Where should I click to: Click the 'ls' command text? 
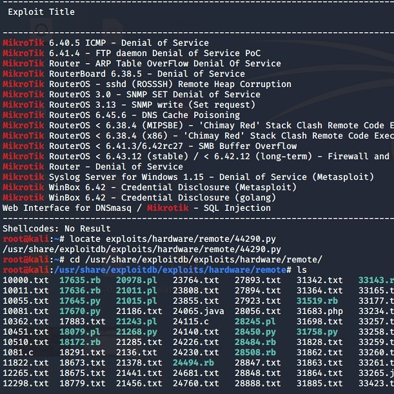click(302, 270)
